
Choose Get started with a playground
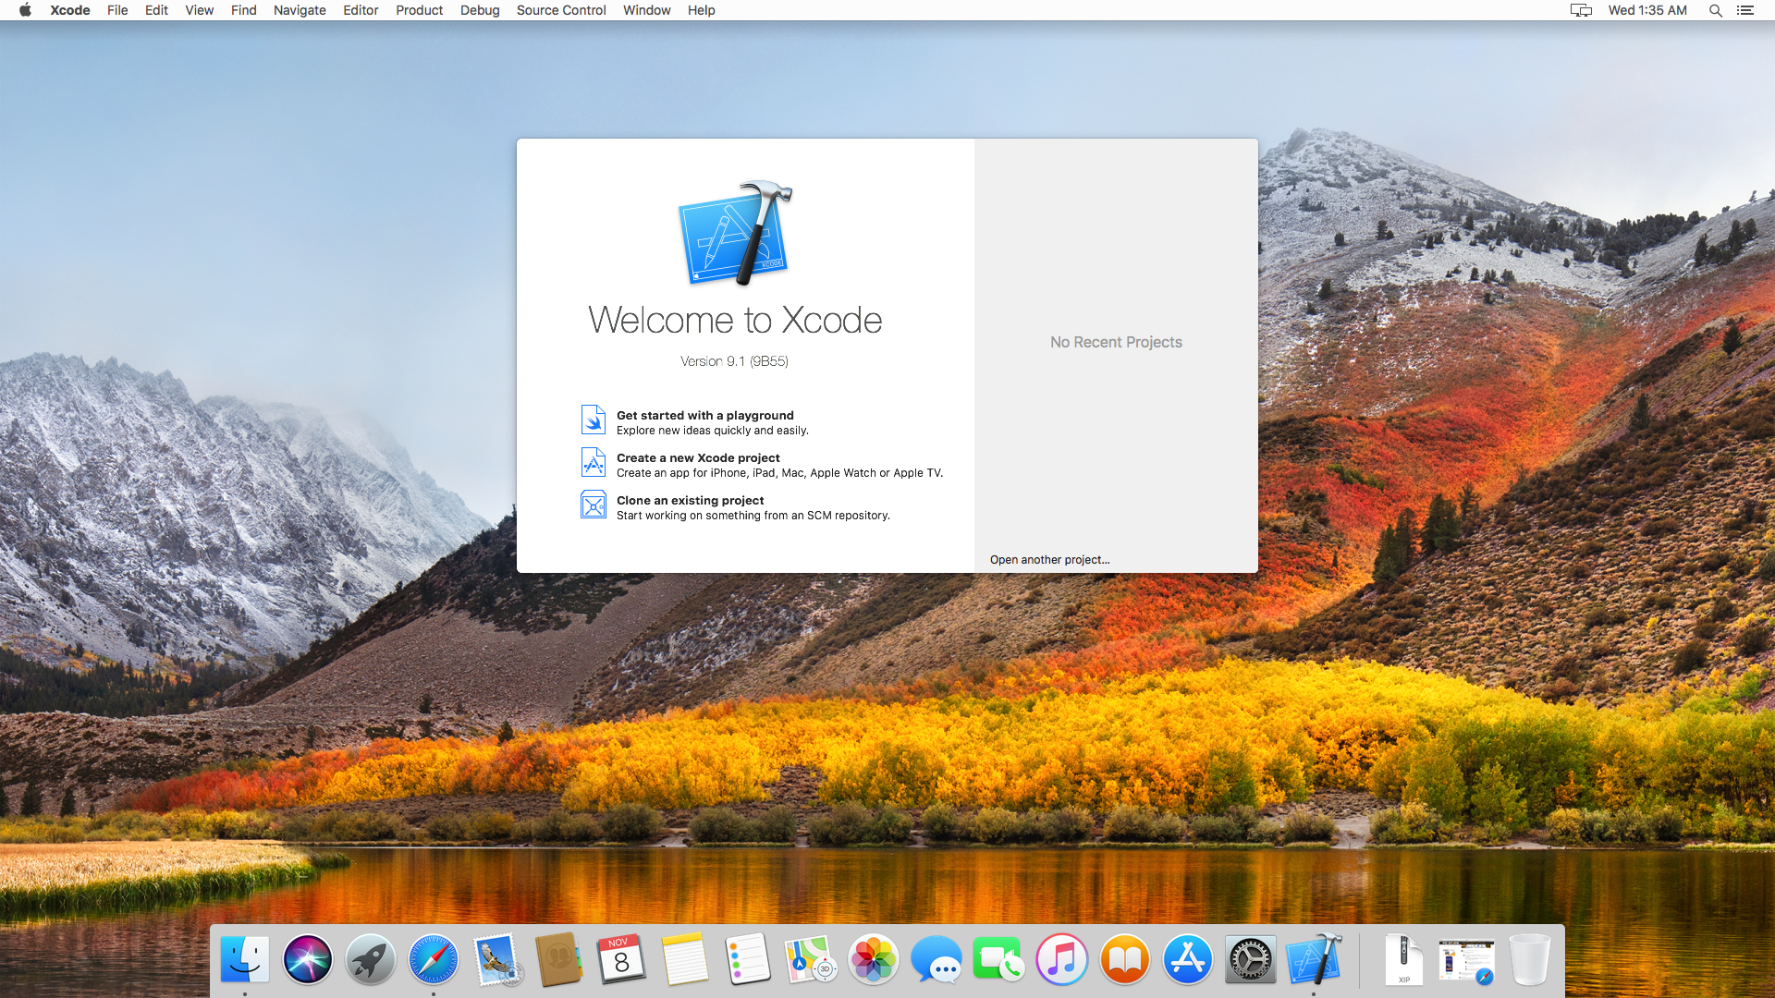(x=705, y=416)
